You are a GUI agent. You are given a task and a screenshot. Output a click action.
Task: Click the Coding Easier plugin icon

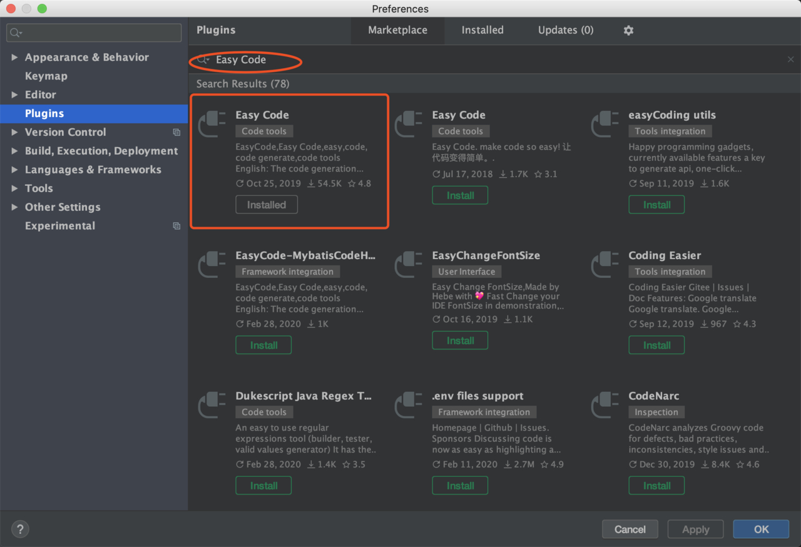click(x=605, y=264)
